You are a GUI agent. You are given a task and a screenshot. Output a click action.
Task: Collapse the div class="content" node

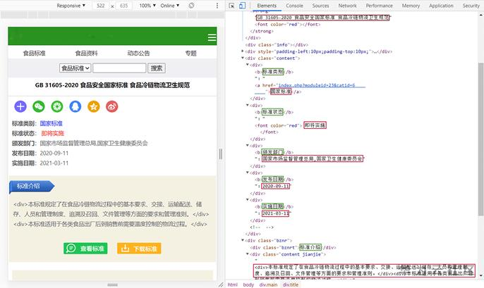coord(243,58)
